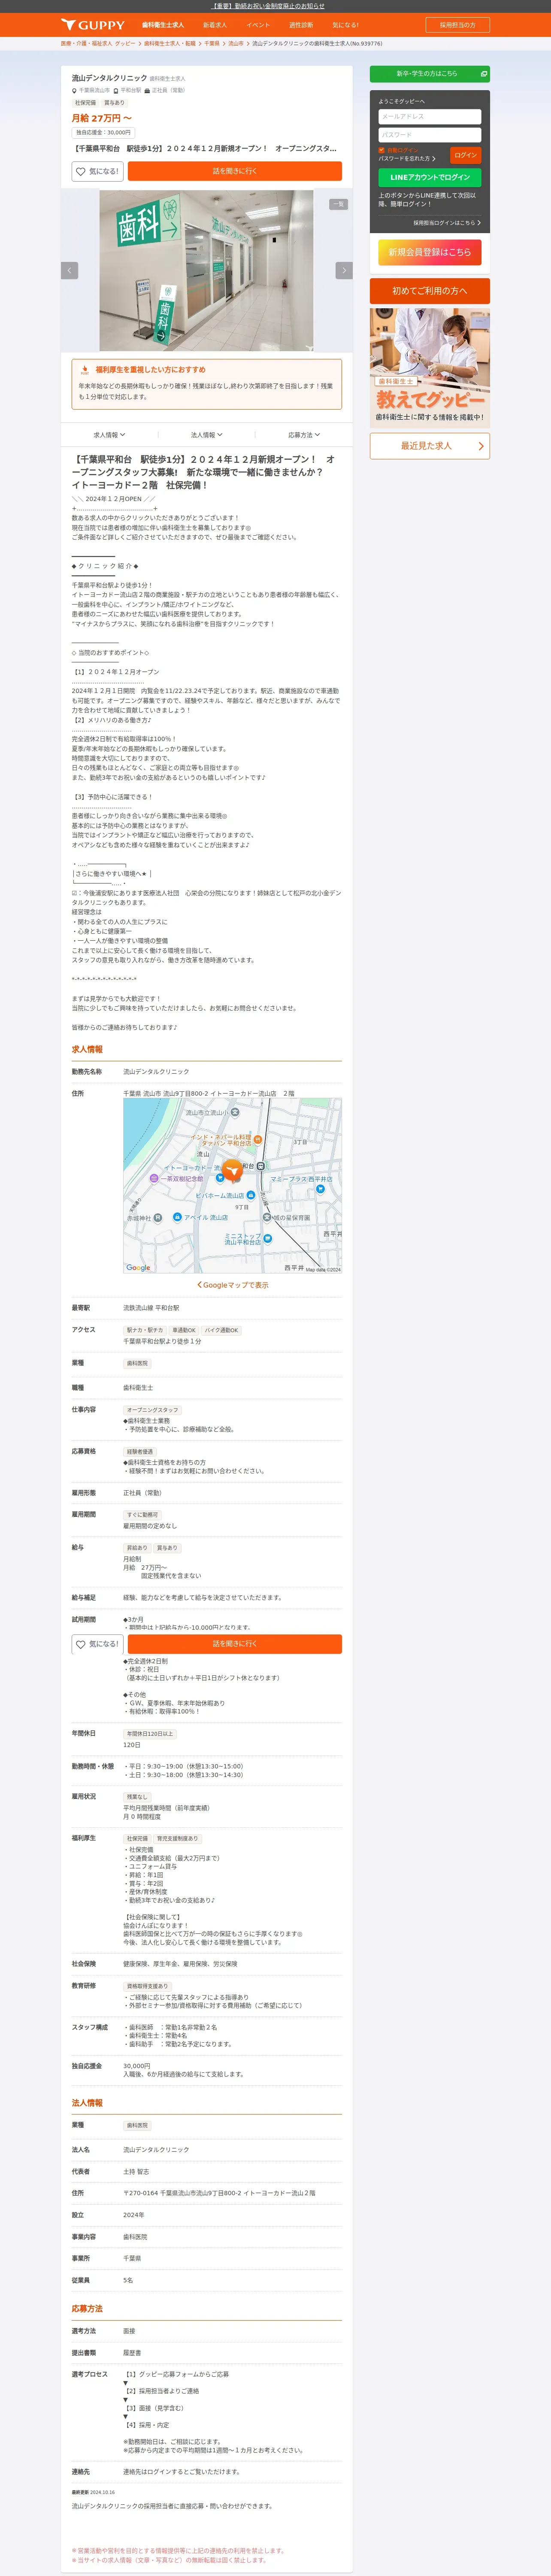Expand the 求人情報 section jump menu

point(108,435)
